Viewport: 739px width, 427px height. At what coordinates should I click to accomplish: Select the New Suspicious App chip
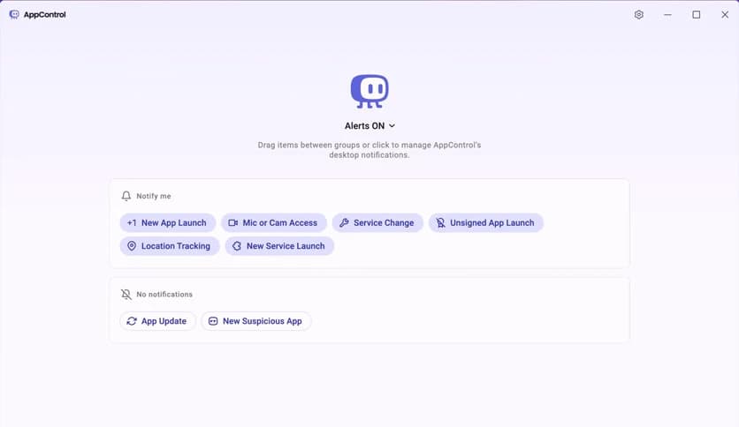click(x=256, y=321)
